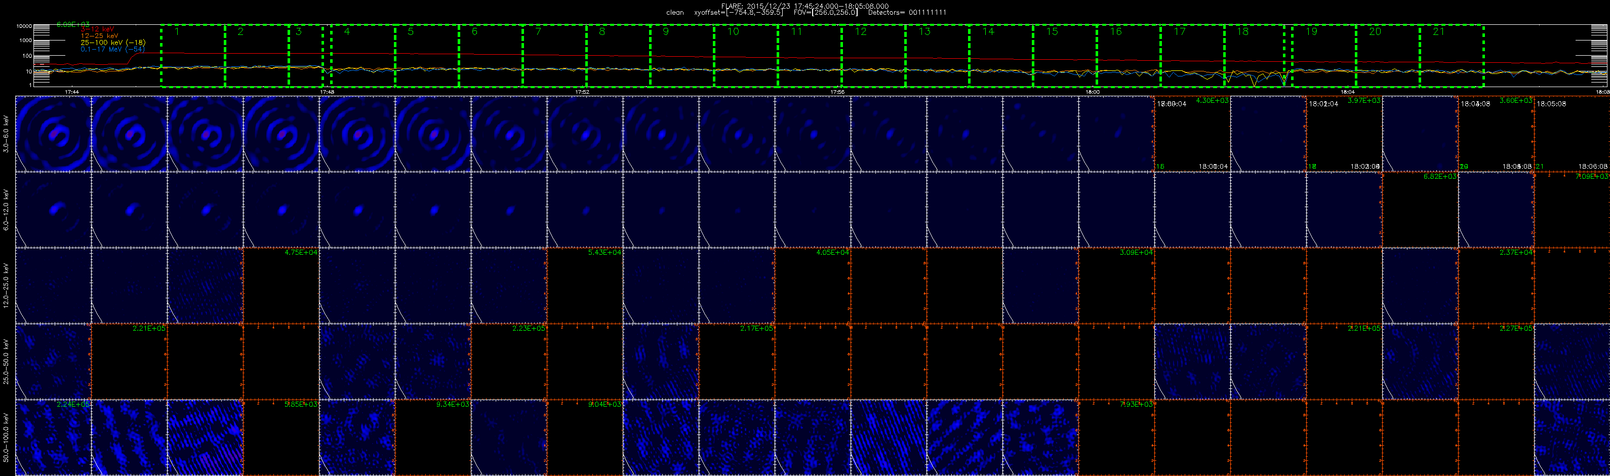Click the orange '12-25 keV' legend entry
This screenshot has height=476, width=1610.
pos(99,36)
